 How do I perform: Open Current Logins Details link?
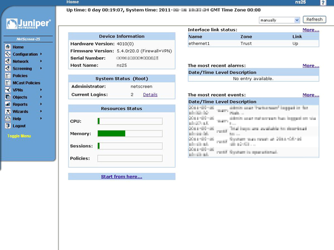150,94
